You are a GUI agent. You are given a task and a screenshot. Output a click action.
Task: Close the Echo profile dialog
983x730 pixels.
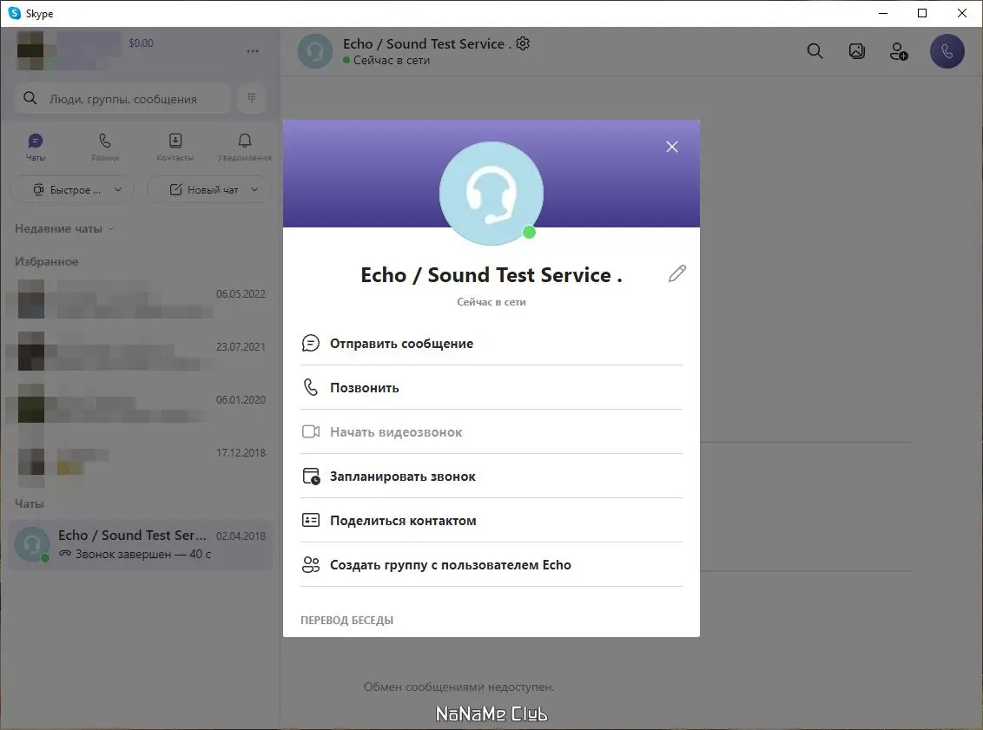coord(671,147)
